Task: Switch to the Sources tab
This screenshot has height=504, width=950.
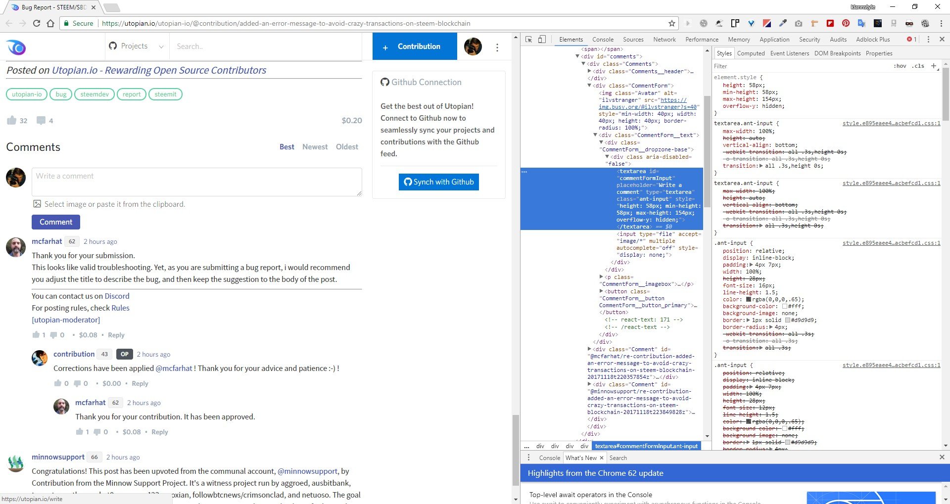Action: 633,40
